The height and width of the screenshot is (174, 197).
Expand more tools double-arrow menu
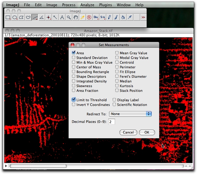point(143,17)
